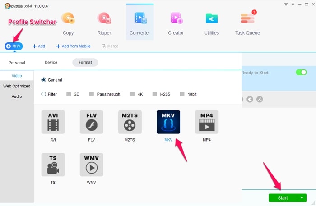
Task: Click Add from Mobile
Action: (73, 46)
